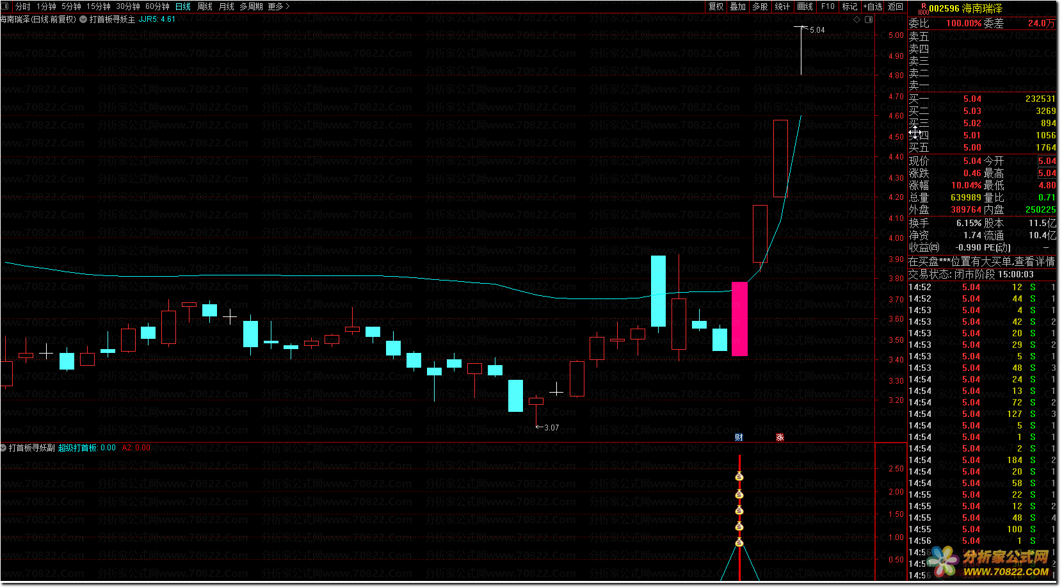Click the 涨 event marker on chart
Viewport: 1062px width, 588px height.
pyautogui.click(x=780, y=437)
